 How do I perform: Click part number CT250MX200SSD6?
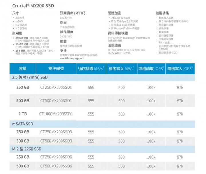coord(56,157)
